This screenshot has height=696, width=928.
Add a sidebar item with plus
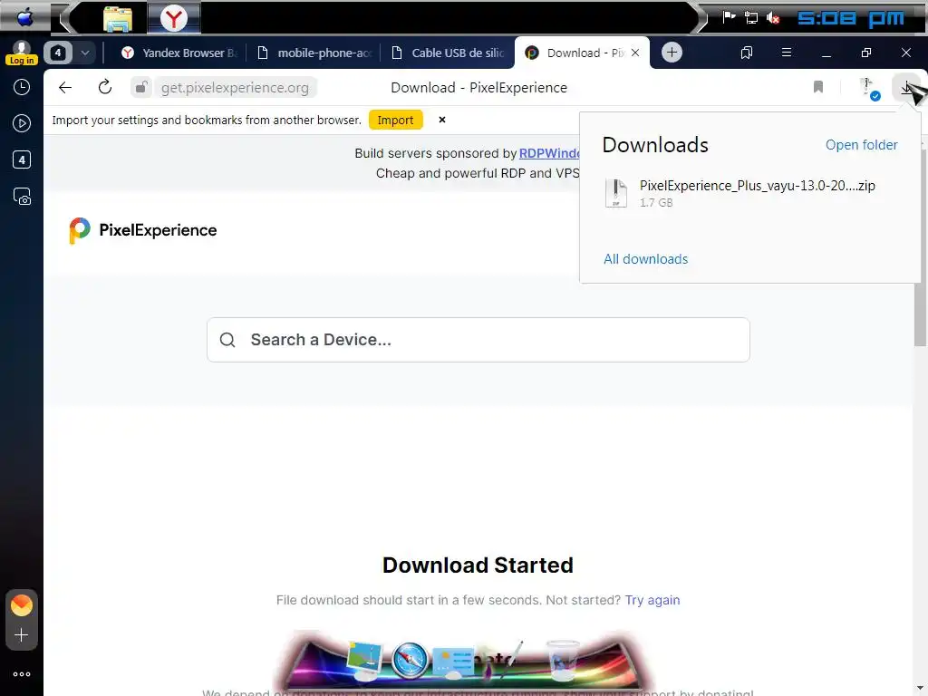(x=22, y=635)
